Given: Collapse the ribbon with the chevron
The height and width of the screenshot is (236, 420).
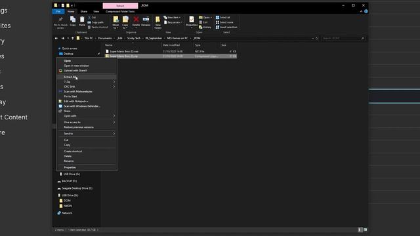Looking at the screenshot, I should click(361, 11).
